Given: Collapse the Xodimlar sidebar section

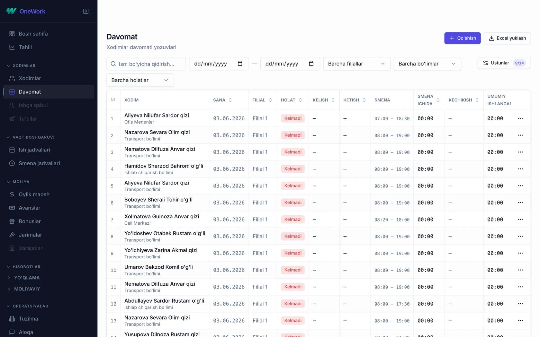Looking at the screenshot, I should [21, 66].
